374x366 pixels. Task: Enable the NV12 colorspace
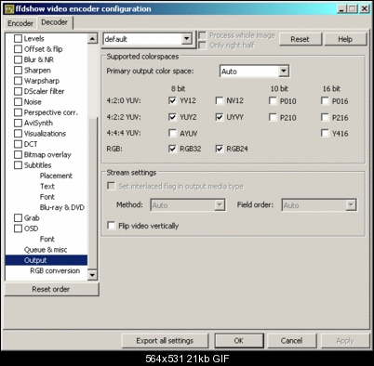point(220,101)
